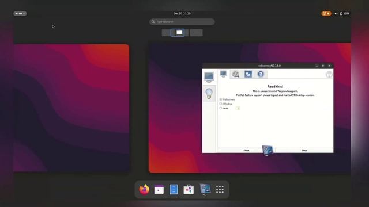Click the Stop button in vokoscreenNG
The image size is (369, 207).
304,150
